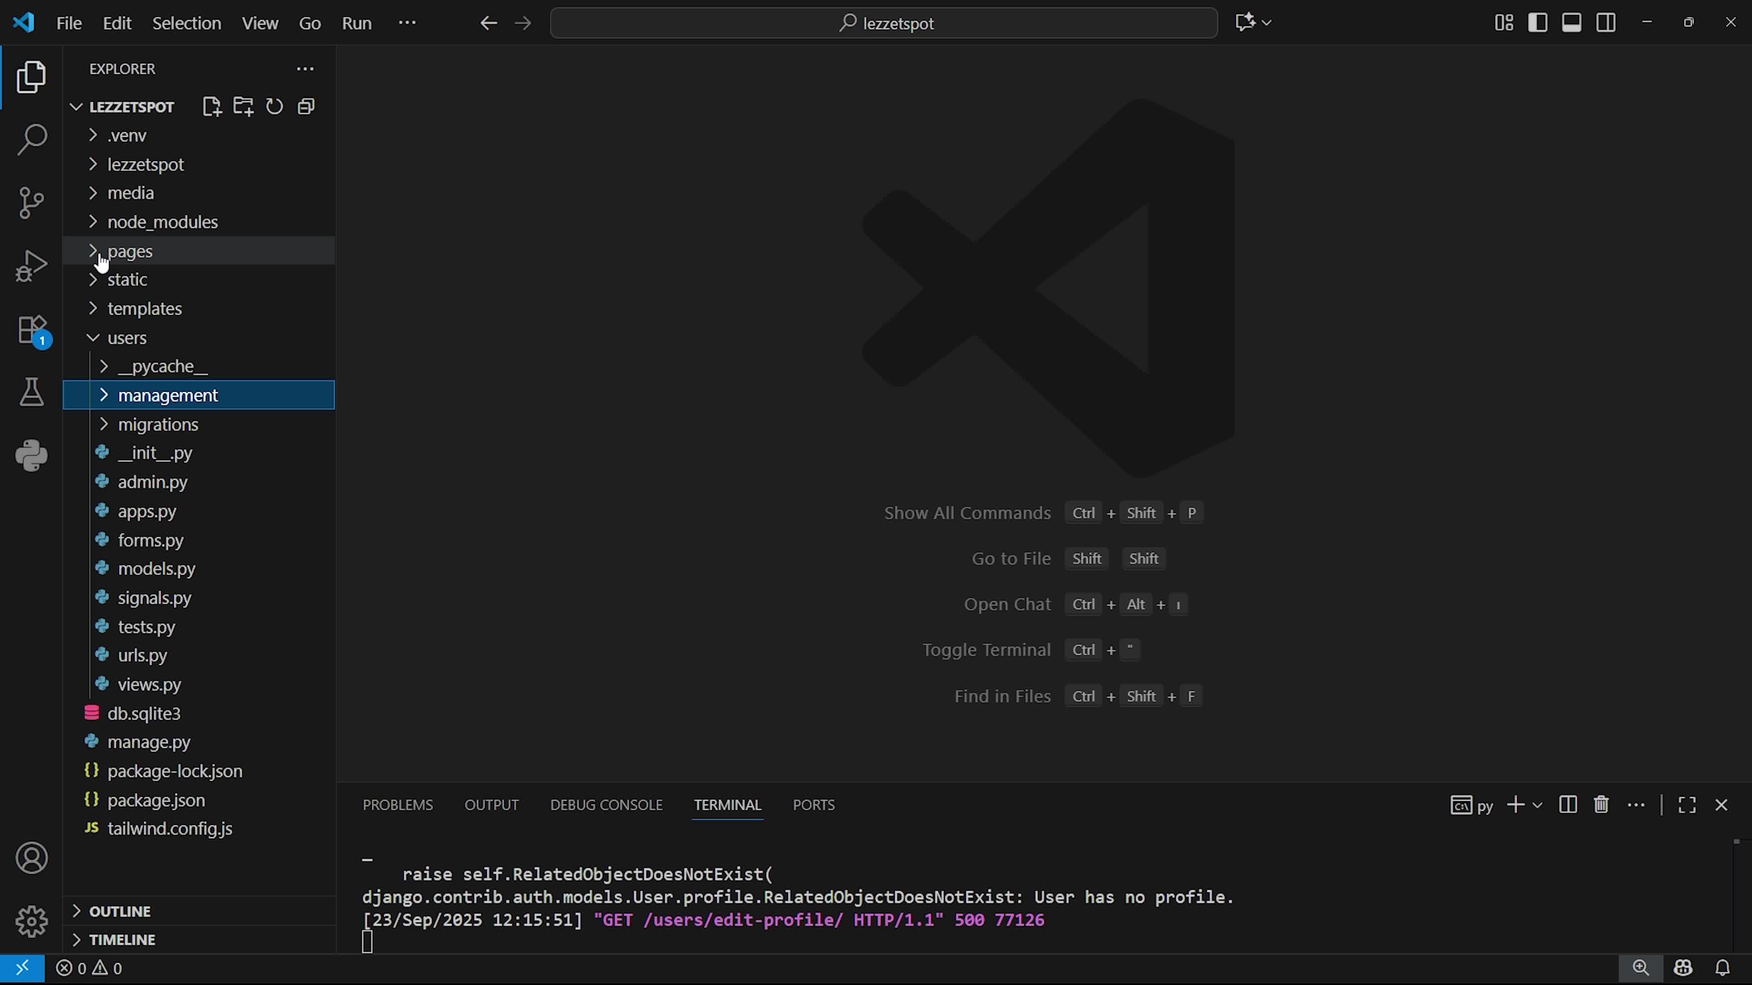
Task: Open the Selection menu
Action: [186, 23]
